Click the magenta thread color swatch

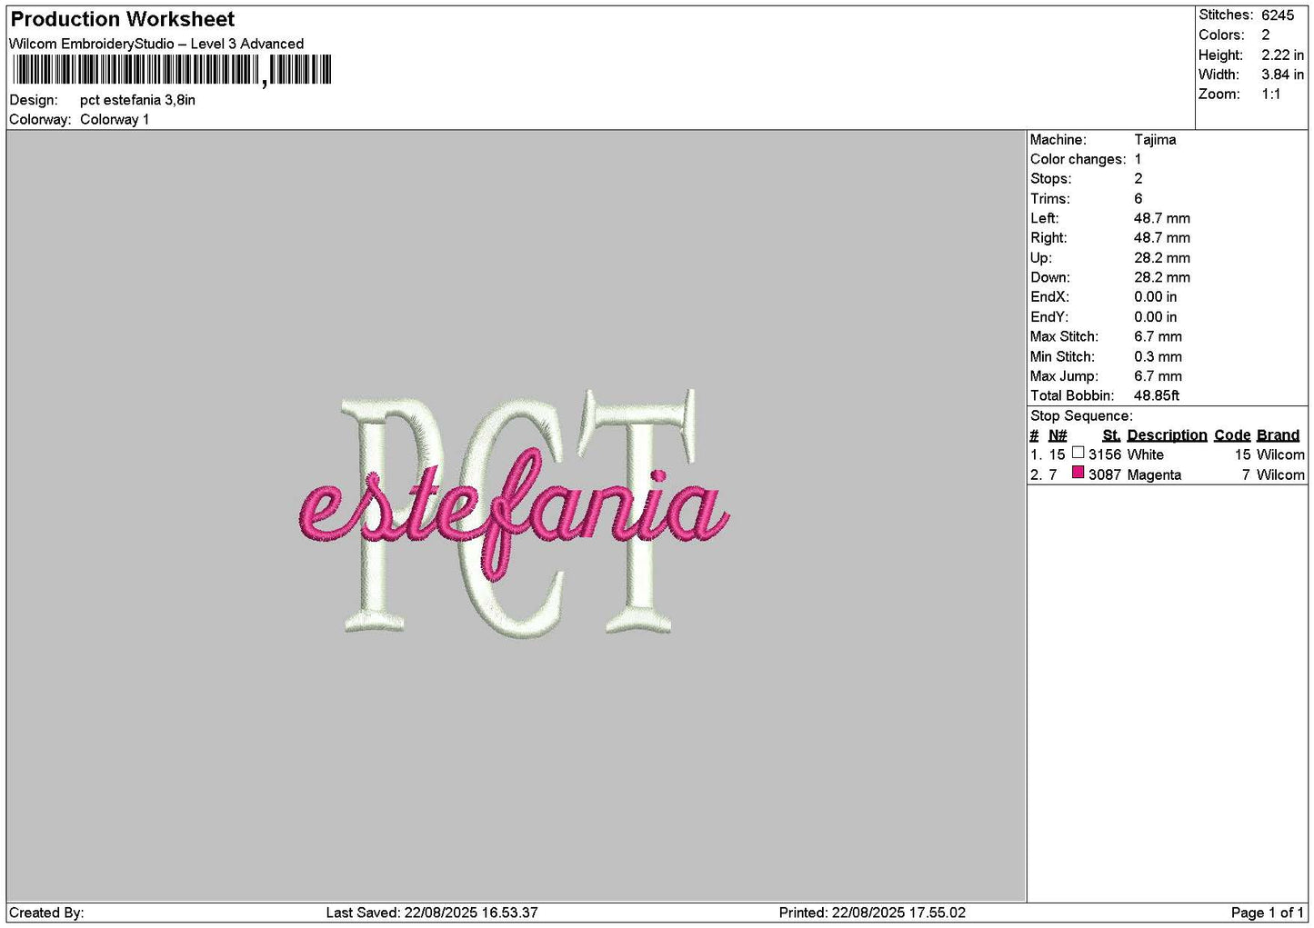point(1078,473)
